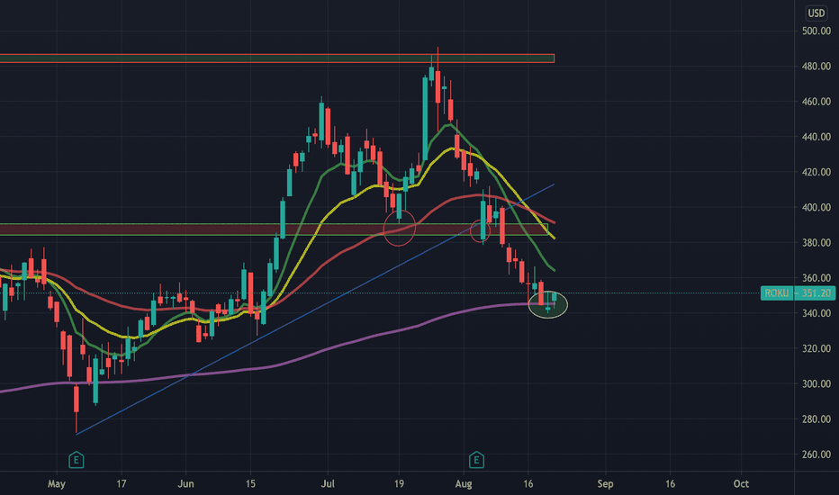Click the ROKU 351.20 price label
The height and width of the screenshot is (495, 839).
(798, 293)
